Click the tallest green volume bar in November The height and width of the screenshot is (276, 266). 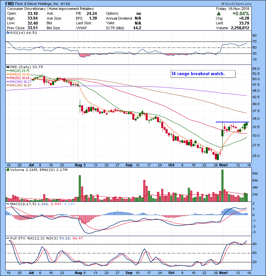pyautogui.click(x=222, y=186)
